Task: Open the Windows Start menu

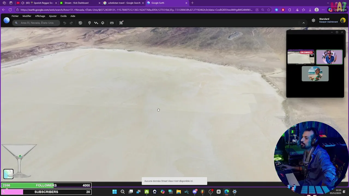Action: 115,192
